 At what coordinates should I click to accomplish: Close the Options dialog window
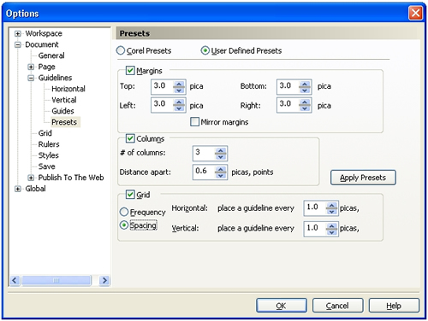(415, 13)
